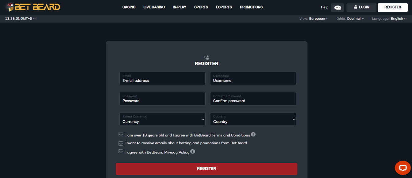Click the Privacy Policy info icon

coord(192,151)
